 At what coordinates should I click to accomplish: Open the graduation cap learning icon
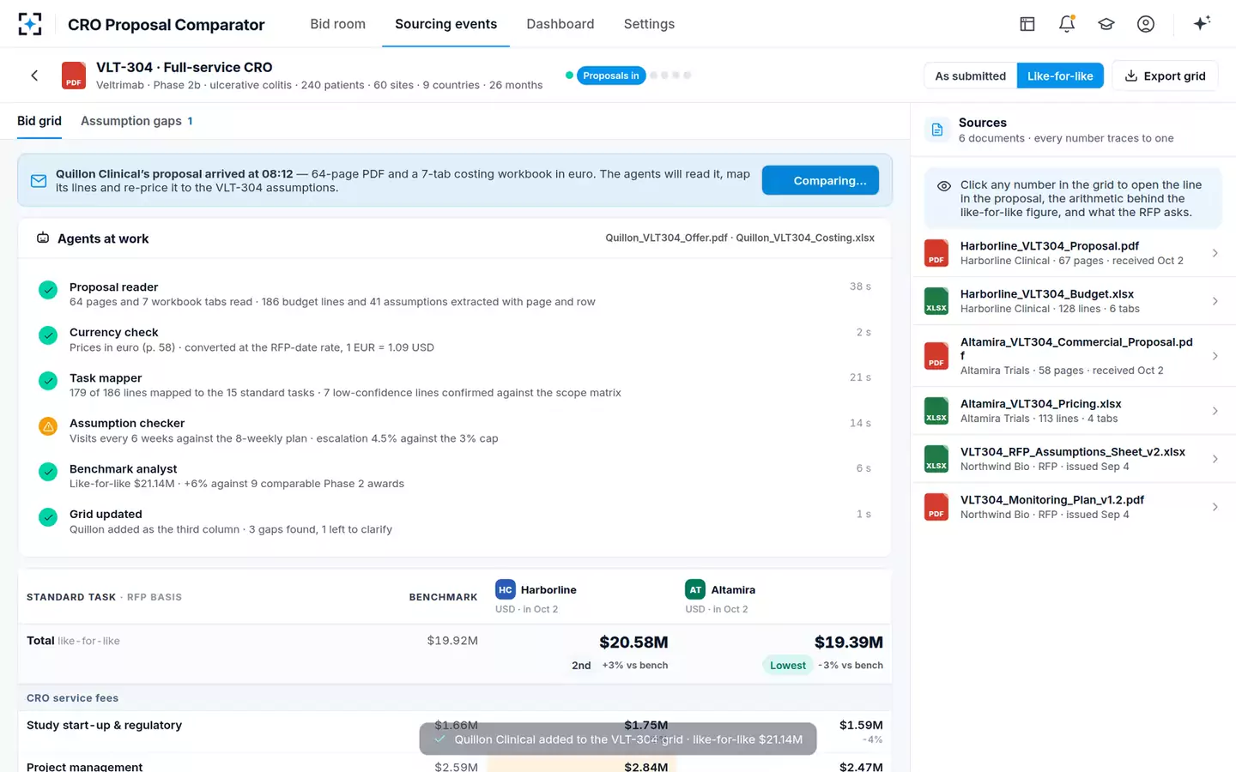[1106, 24]
